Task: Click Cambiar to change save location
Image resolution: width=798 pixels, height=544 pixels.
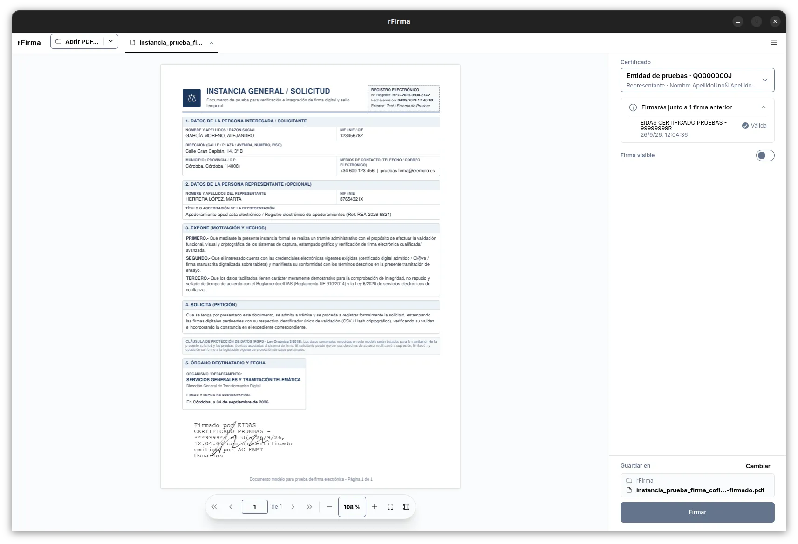Action: coord(758,466)
